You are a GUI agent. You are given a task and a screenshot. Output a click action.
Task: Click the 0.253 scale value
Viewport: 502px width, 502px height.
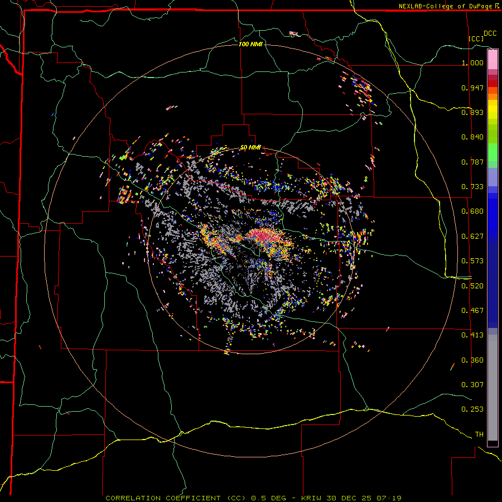coord(472,409)
